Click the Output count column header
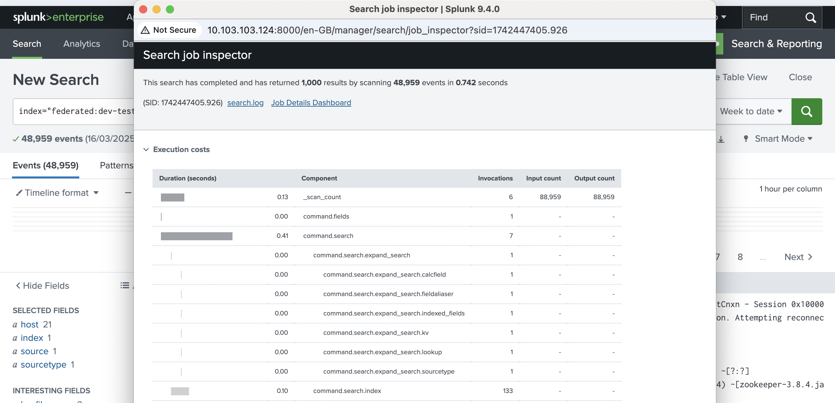Image resolution: width=835 pixels, height=403 pixels. pyautogui.click(x=594, y=178)
